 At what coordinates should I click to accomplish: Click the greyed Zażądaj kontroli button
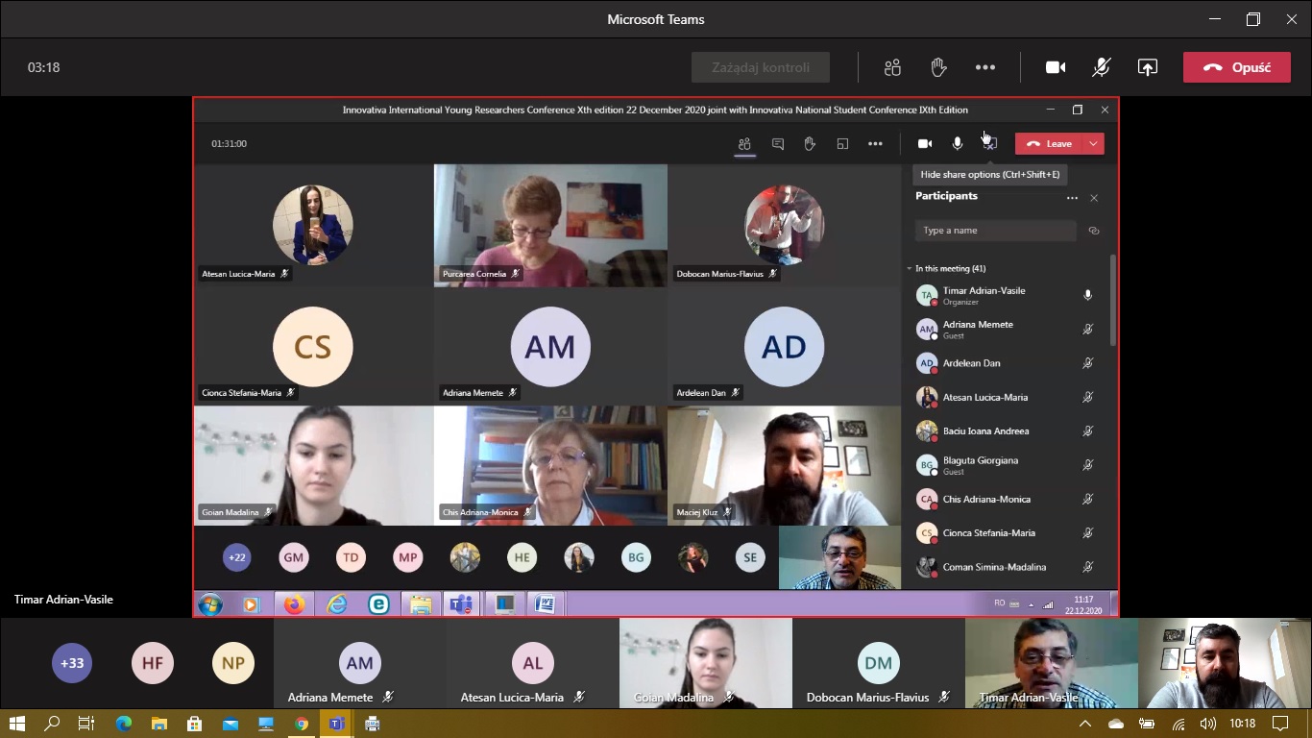(760, 67)
